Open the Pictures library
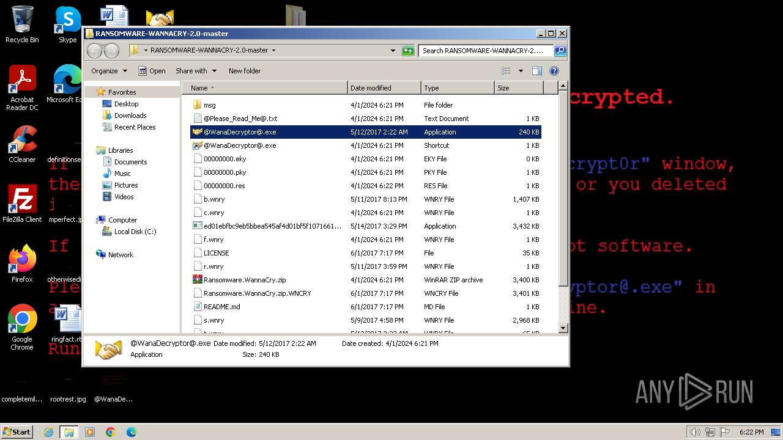Image resolution: width=783 pixels, height=440 pixels. point(125,185)
